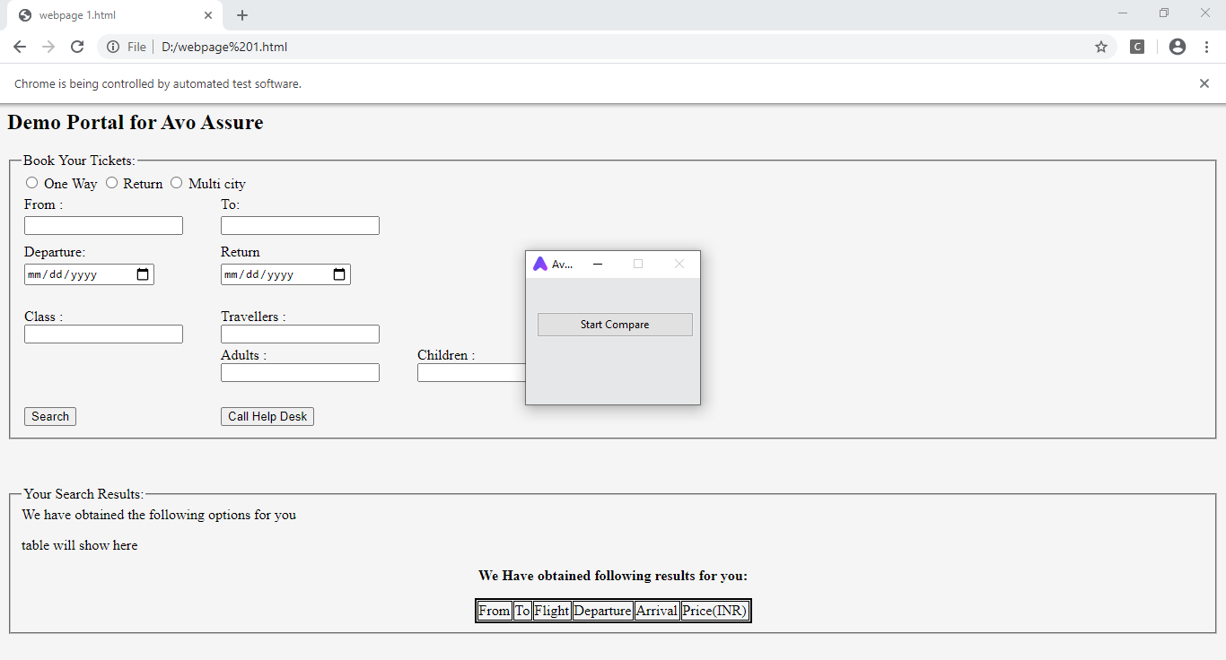Focus the From input field

[103, 225]
